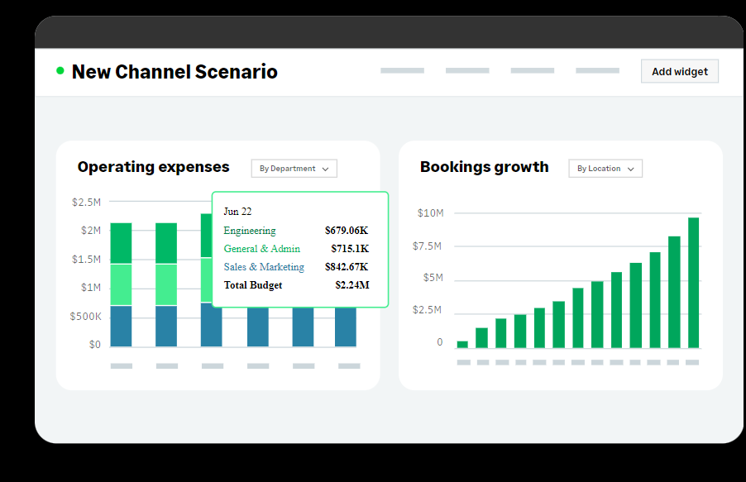Open the By Location dropdown
This screenshot has width=746, height=482.
605,169
